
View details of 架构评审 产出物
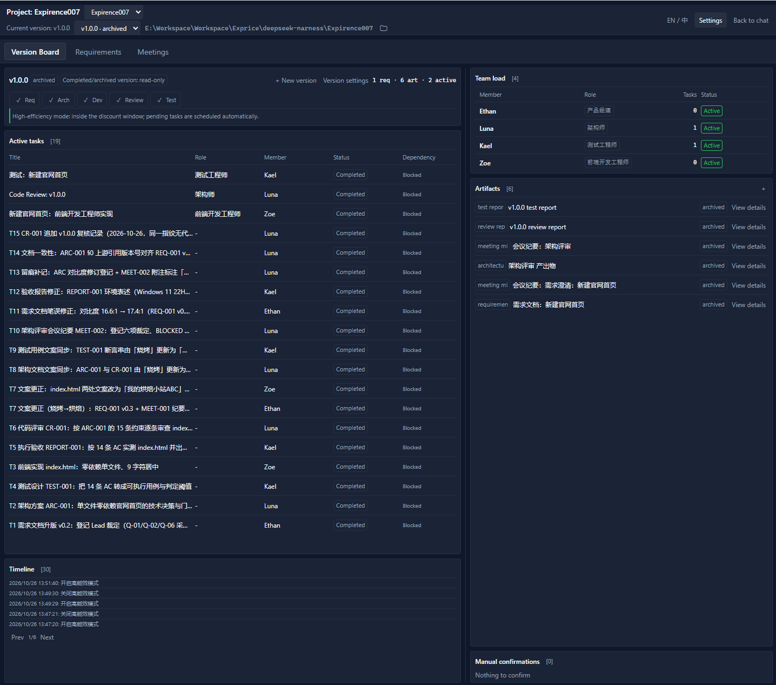click(x=748, y=266)
